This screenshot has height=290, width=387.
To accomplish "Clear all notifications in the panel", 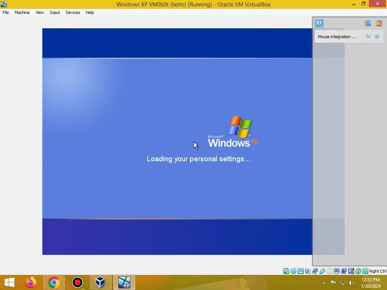I will point(379,23).
